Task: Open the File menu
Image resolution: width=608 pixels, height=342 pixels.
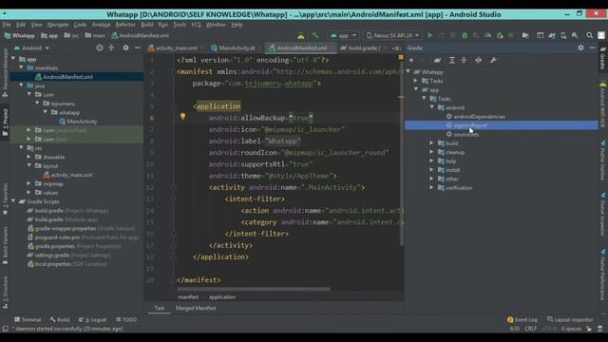Action: pyautogui.click(x=7, y=25)
